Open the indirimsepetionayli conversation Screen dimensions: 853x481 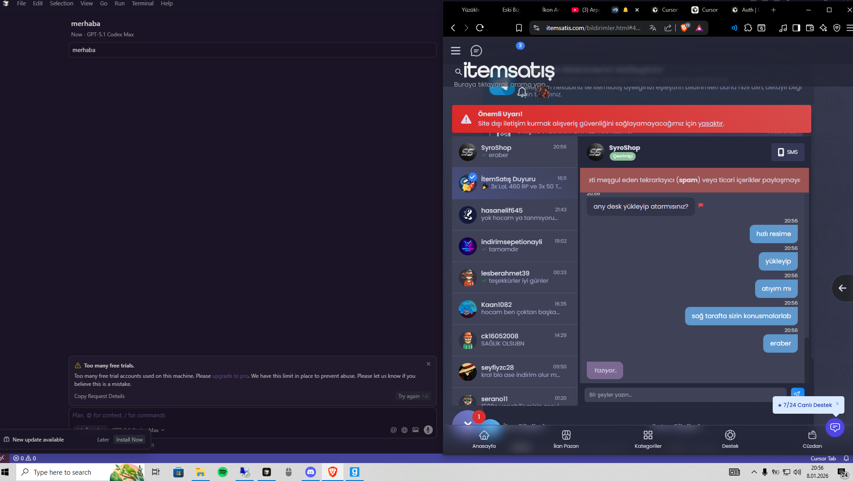click(x=515, y=246)
